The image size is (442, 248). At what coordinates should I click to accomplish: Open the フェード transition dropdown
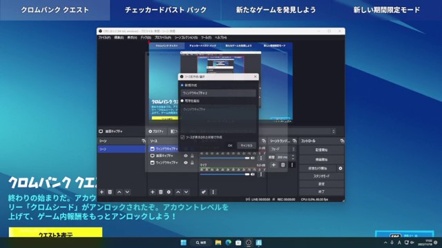[282, 149]
